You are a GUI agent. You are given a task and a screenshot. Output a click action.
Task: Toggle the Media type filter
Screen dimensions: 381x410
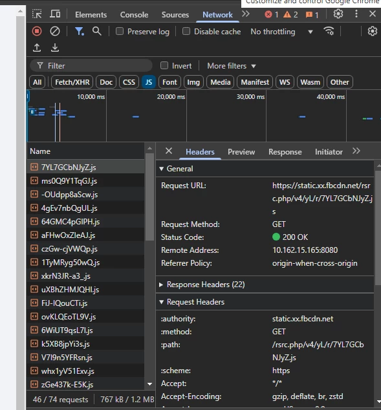pos(220,82)
